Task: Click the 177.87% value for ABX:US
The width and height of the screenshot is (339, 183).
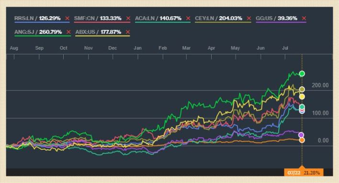Action: pyautogui.click(x=111, y=32)
